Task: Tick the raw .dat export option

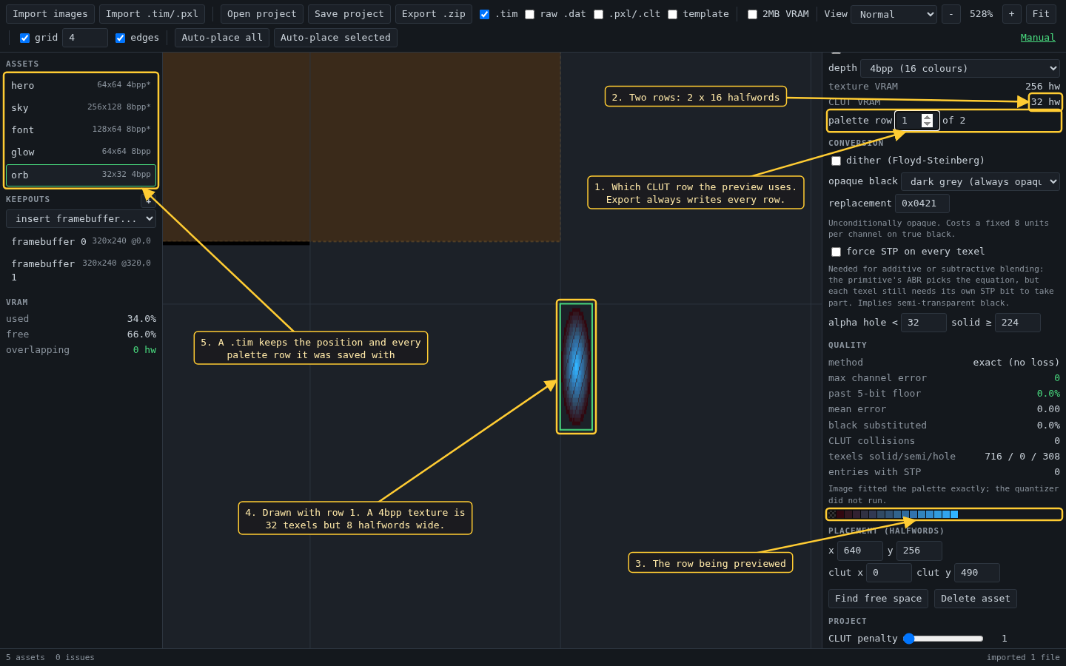Action: 529,14
